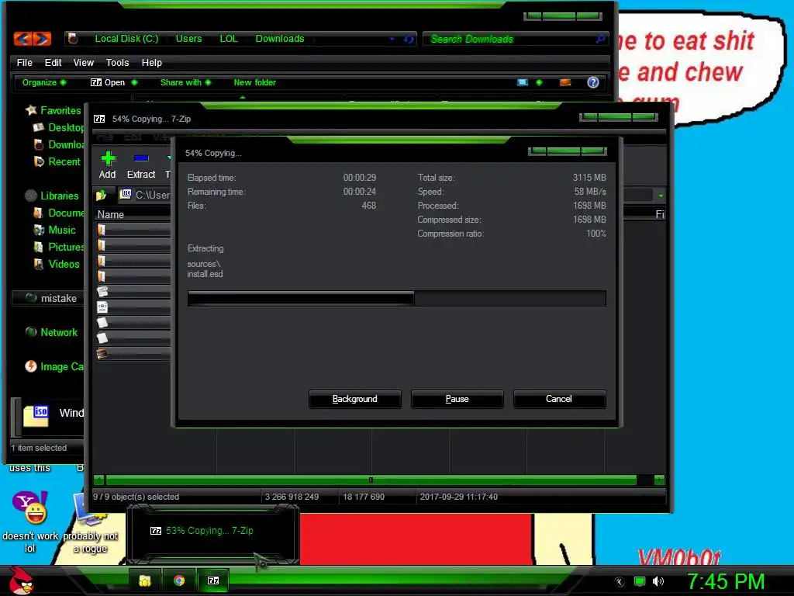Screen dimensions: 794x596
Task: Open Chrome from the taskbar
Action: click(179, 580)
